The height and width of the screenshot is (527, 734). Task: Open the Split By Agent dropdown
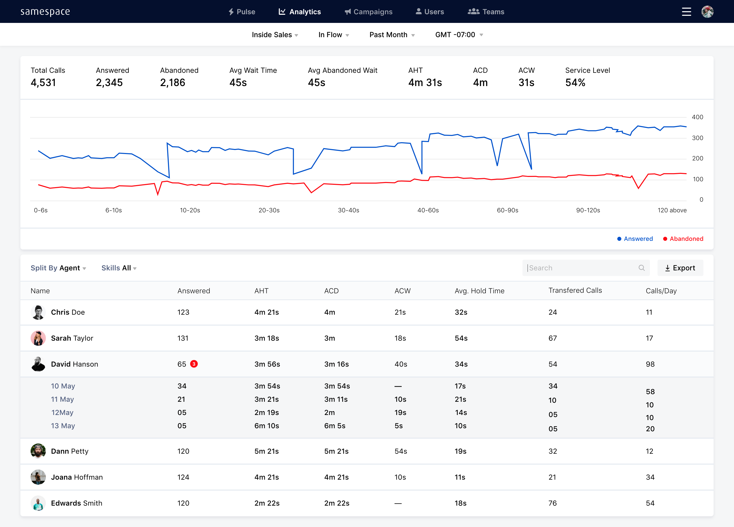click(x=58, y=268)
